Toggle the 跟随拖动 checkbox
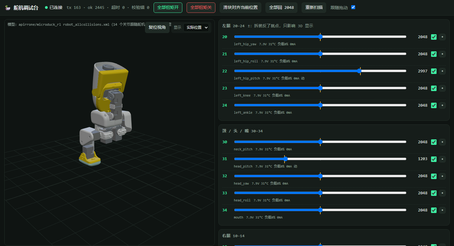The height and width of the screenshot is (246, 454). pyautogui.click(x=353, y=7)
